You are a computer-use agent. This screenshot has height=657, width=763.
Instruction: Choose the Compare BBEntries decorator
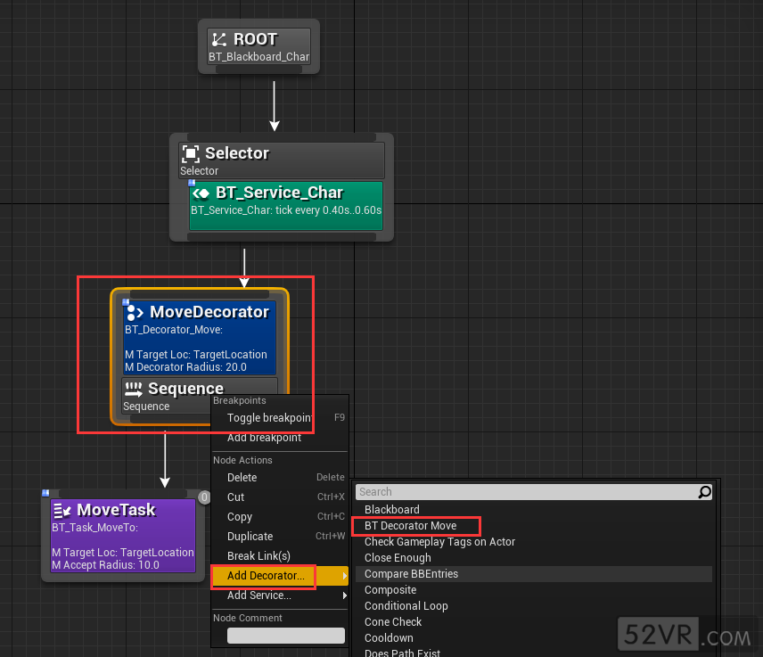pos(411,574)
